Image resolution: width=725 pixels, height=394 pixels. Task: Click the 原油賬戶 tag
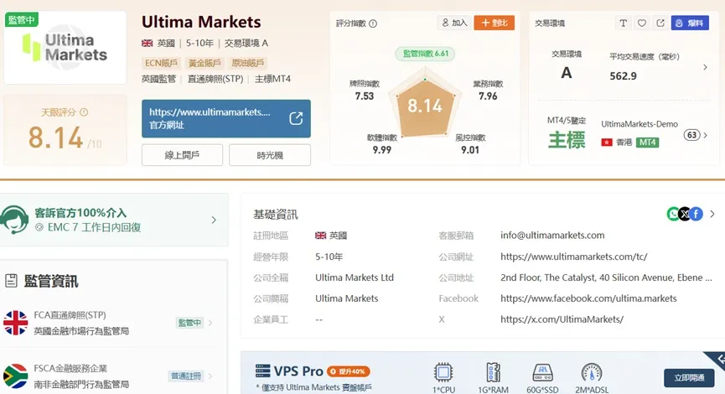click(x=248, y=63)
